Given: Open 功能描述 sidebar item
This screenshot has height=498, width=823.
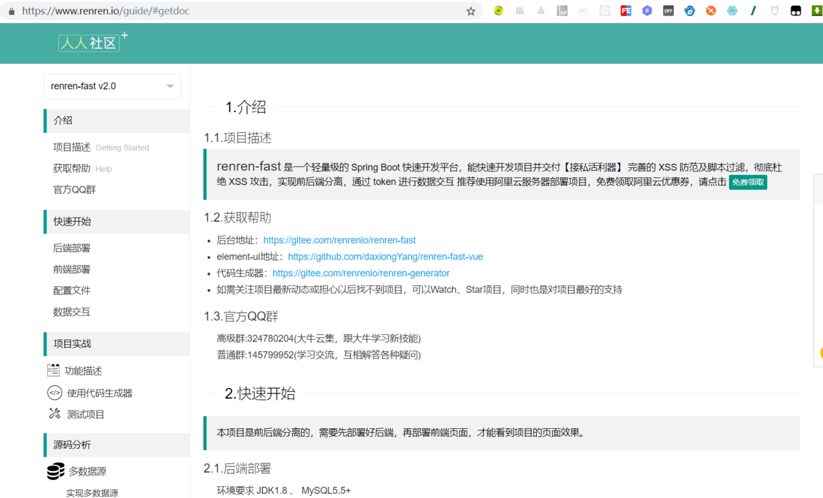Looking at the screenshot, I should coord(83,371).
